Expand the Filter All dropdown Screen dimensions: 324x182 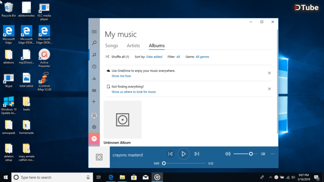pos(178,57)
